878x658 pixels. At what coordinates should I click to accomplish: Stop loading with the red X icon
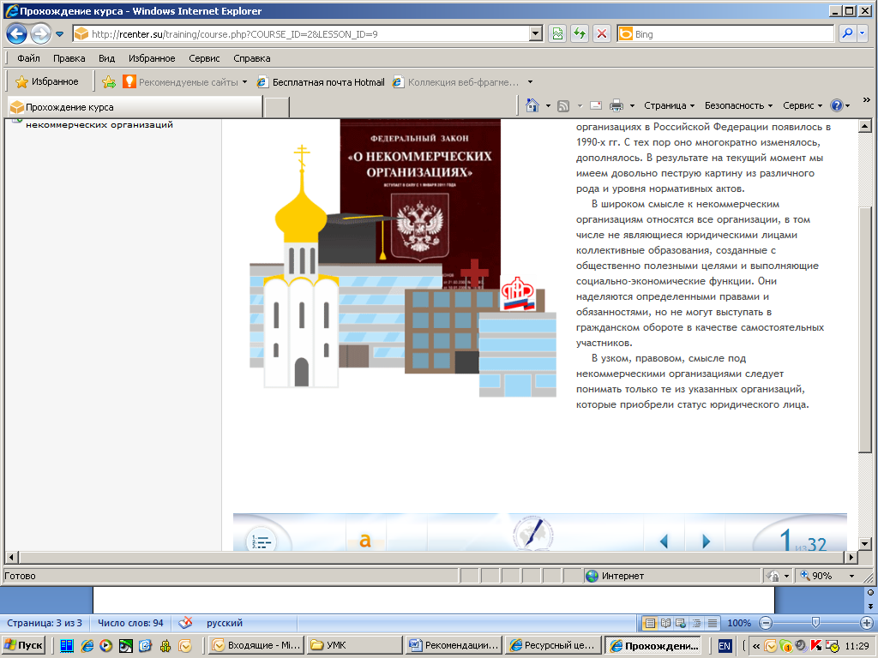pyautogui.click(x=602, y=34)
